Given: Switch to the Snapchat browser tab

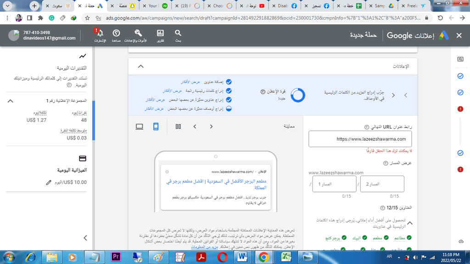Looking at the screenshot, I should click(x=123, y=5).
